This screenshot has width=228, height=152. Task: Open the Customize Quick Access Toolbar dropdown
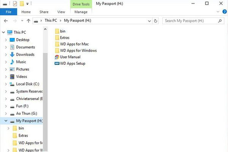pyautogui.click(x=27, y=4)
